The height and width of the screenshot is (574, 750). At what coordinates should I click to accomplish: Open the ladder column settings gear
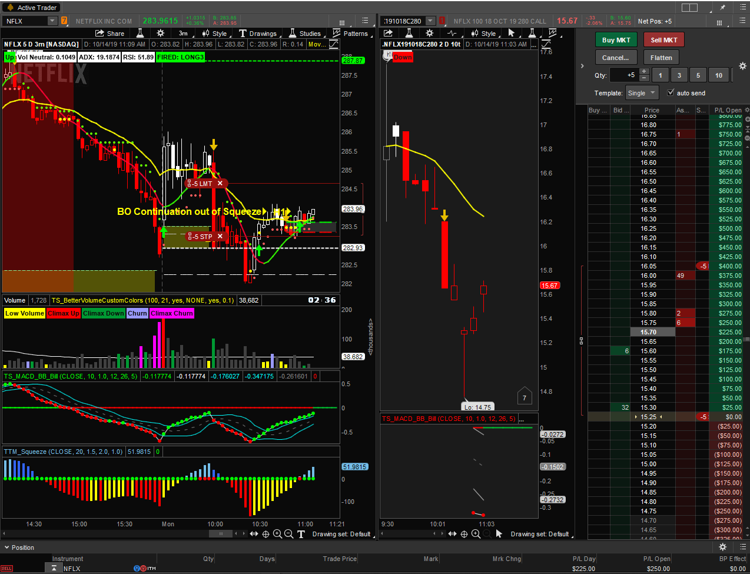click(747, 110)
